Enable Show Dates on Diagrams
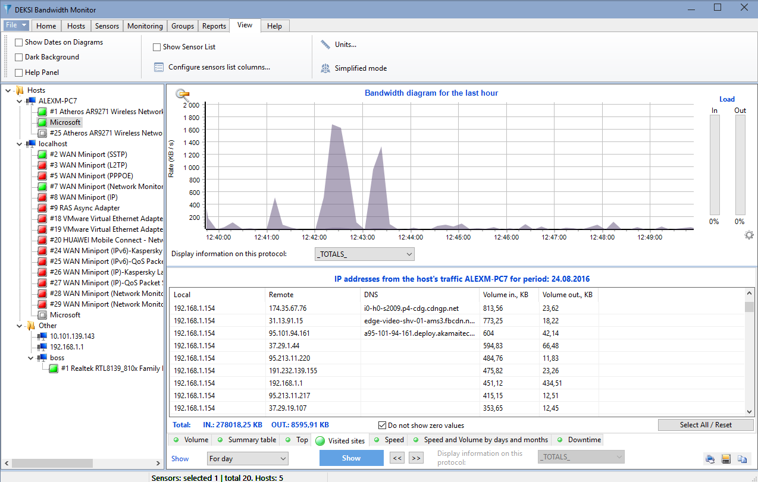 coord(18,42)
